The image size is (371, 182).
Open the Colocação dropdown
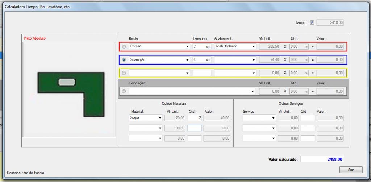pyautogui.click(x=192, y=91)
